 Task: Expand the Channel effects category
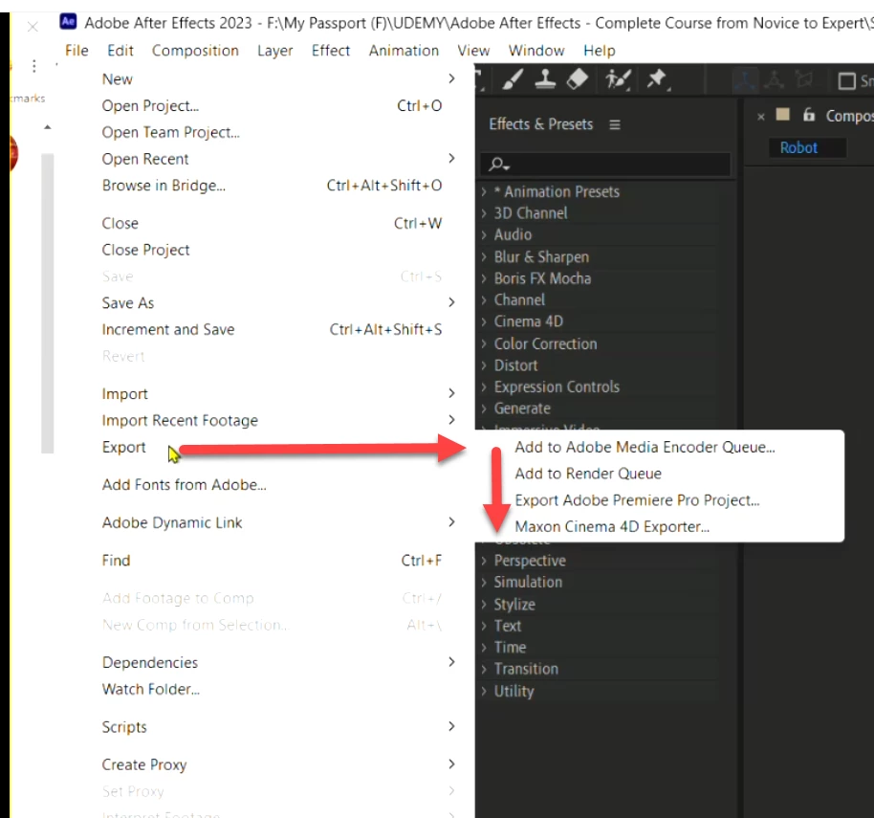484,300
